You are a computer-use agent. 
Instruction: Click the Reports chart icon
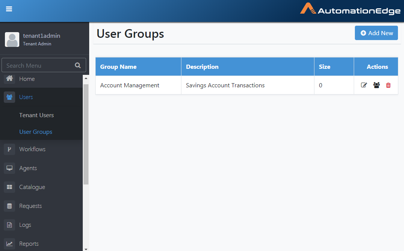tap(9, 244)
